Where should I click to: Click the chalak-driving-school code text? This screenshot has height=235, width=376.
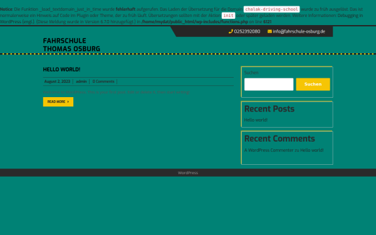coord(271,9)
